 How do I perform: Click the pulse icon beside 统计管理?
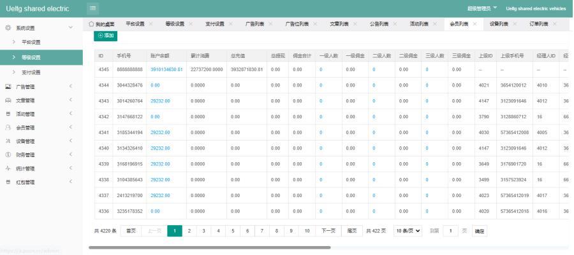click(x=8, y=168)
